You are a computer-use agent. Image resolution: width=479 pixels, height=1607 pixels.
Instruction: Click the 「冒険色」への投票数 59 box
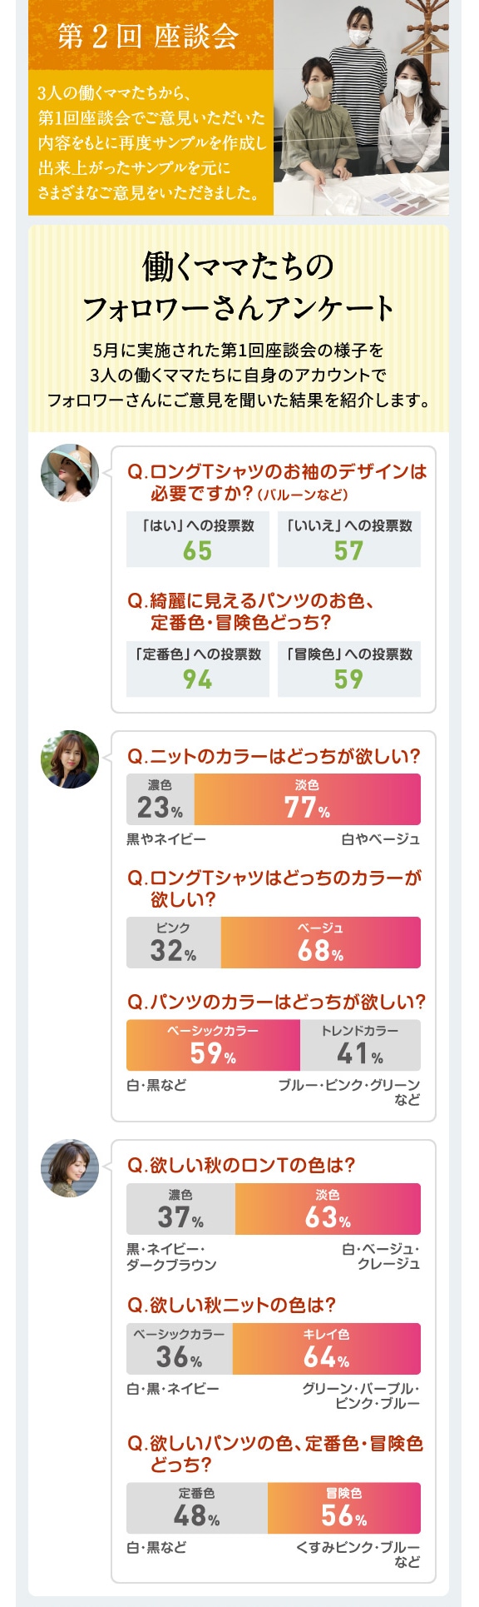[x=349, y=669]
